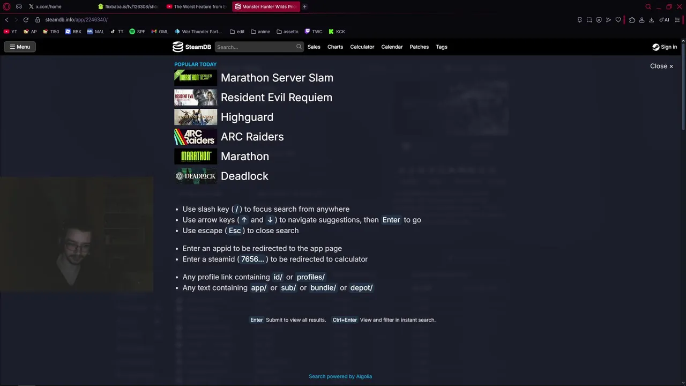Open the GML Gmail bookmark
Viewport: 686px width, 386px height.
[160, 32]
